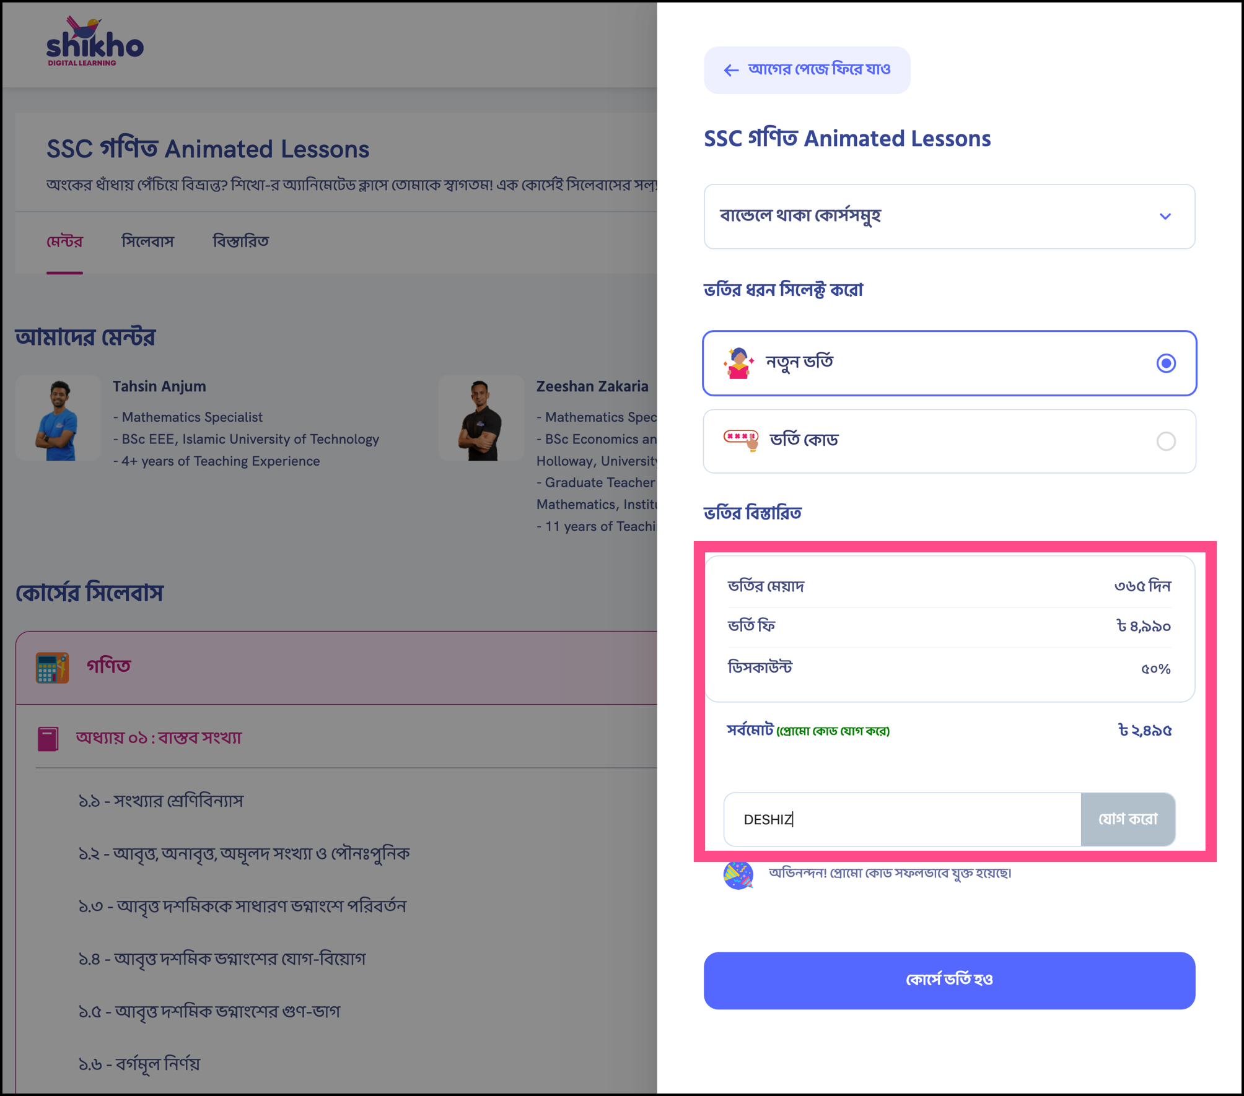Select the নতুন ভর্তি radio button
The height and width of the screenshot is (1096, 1244).
(x=1167, y=363)
